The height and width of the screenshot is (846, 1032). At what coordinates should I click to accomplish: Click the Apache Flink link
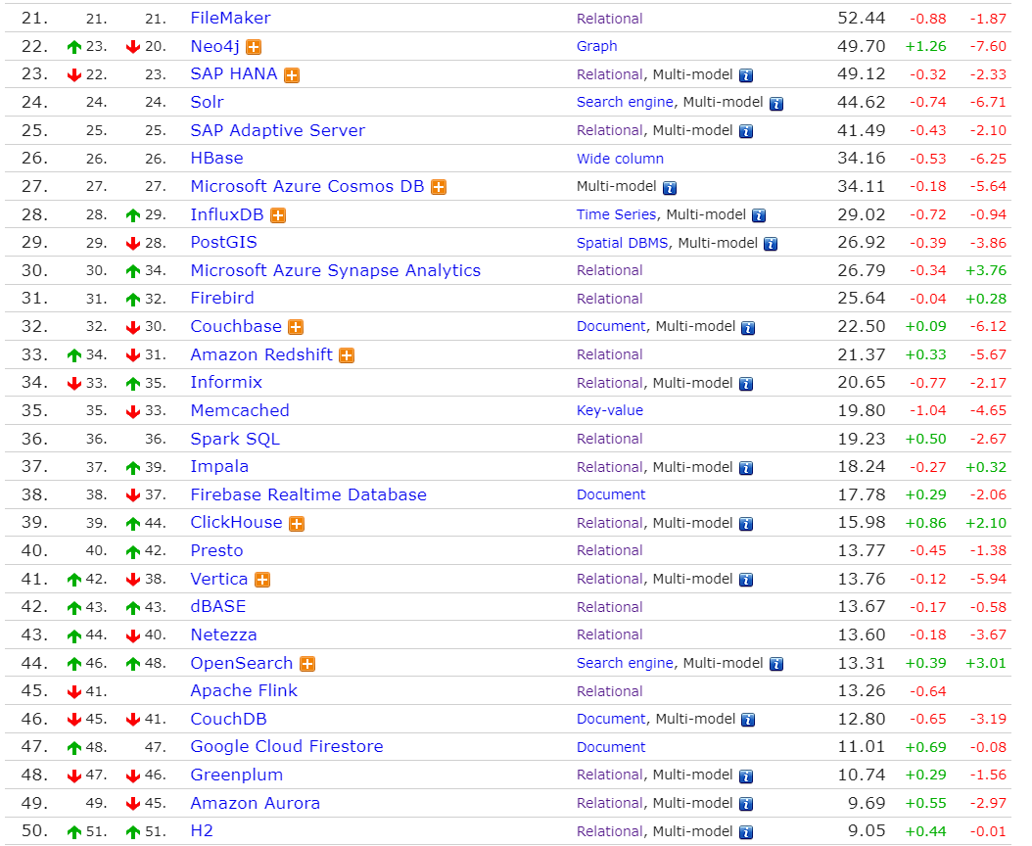(x=244, y=690)
